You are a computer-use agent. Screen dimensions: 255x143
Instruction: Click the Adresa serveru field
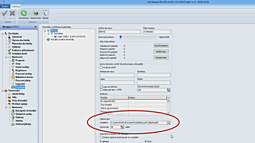117,75
